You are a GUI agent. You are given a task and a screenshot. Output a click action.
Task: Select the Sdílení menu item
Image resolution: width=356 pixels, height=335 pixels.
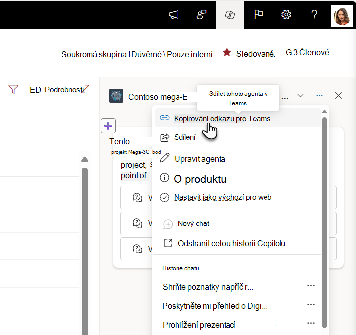click(x=238, y=137)
